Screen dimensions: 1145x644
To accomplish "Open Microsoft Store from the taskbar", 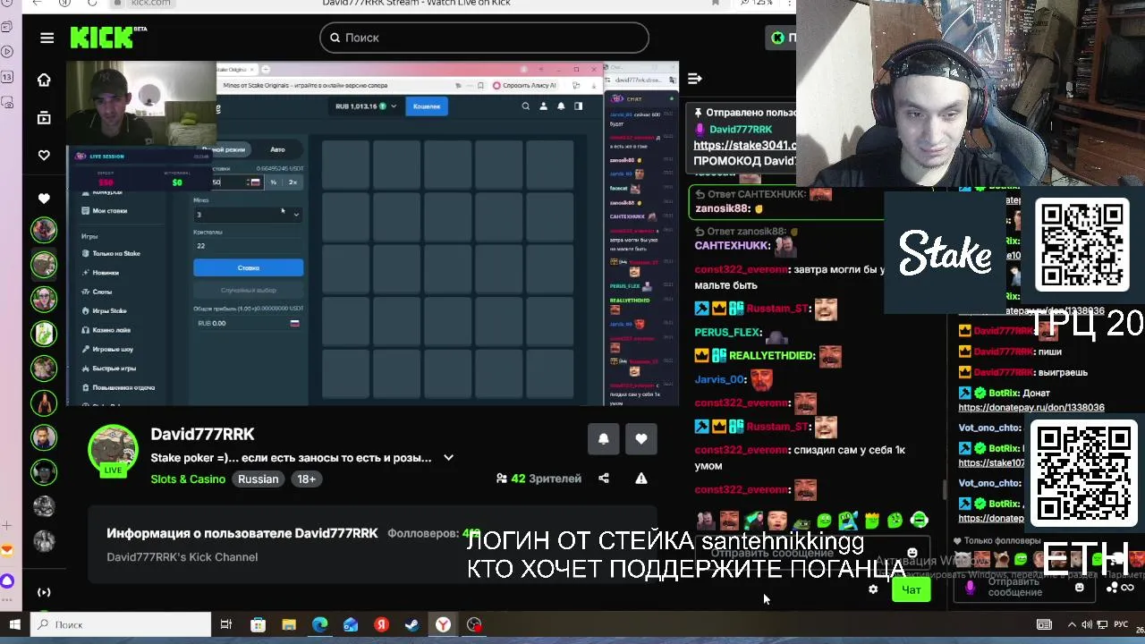I will [258, 624].
